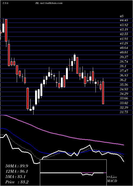This screenshot has width=133, height=186.
Task: Select the 38.74 price axis label
Action: (x=124, y=62)
